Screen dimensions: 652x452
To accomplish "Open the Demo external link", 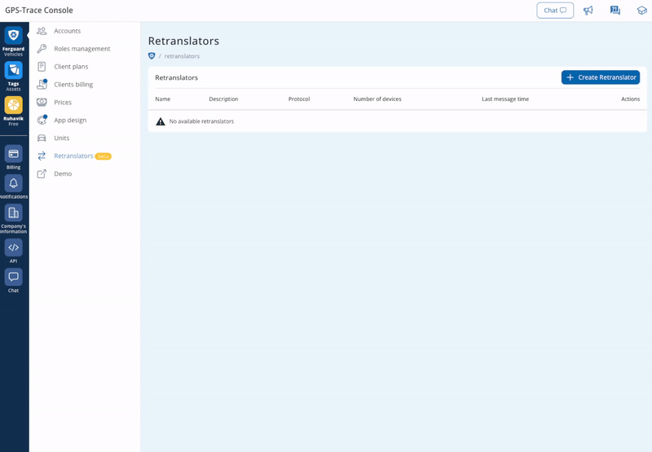I will pos(63,173).
